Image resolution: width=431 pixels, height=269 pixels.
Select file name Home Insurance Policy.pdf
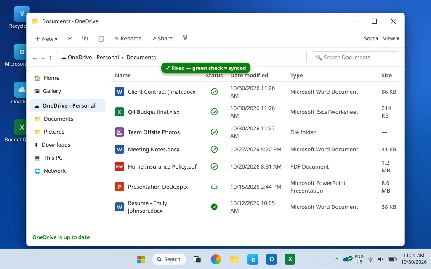(x=162, y=166)
